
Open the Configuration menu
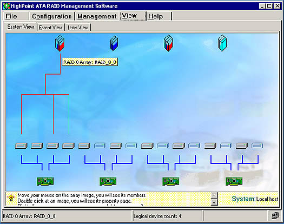(x=52, y=16)
